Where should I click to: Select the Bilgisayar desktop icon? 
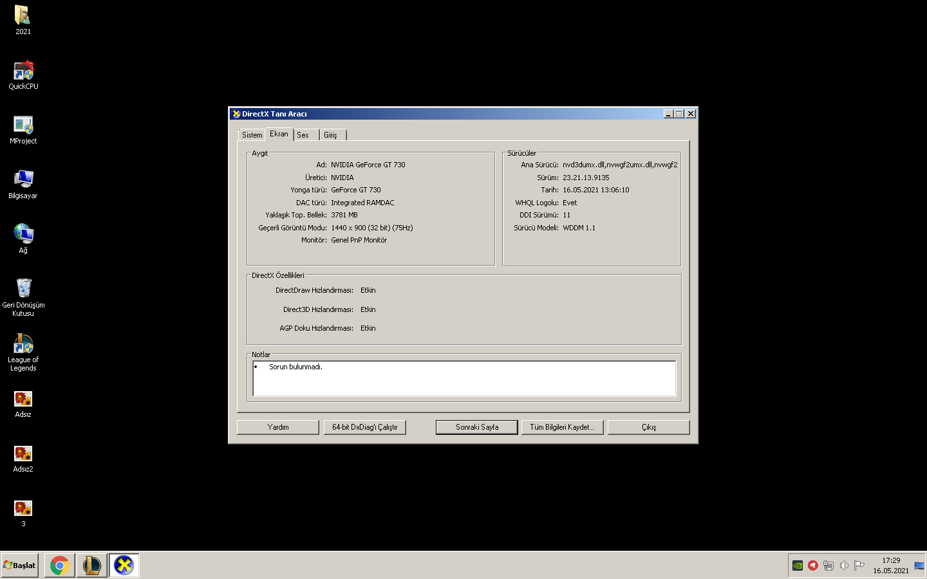23,184
